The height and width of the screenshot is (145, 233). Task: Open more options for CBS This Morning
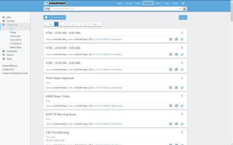[x=182, y=132]
